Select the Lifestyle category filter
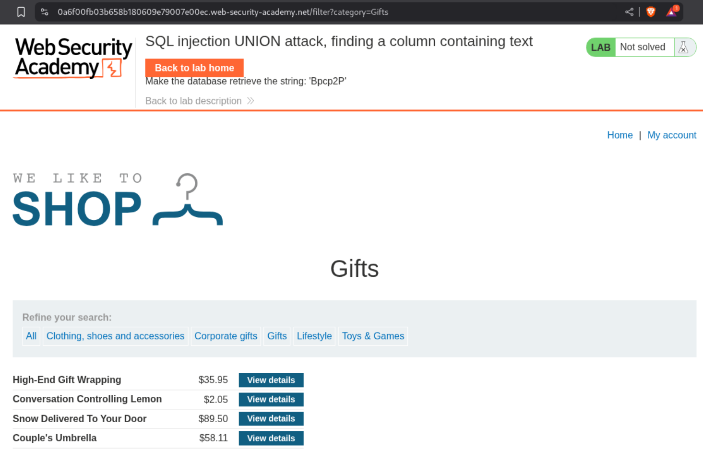 314,336
